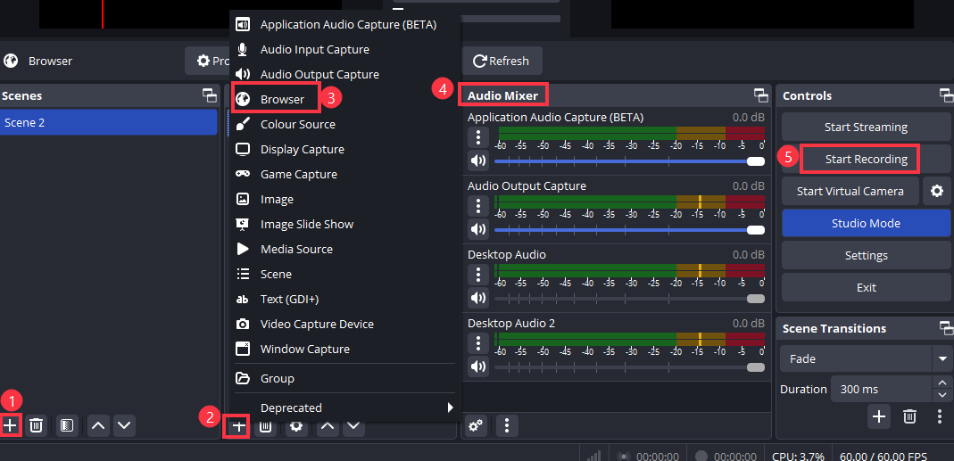Select Image source from menu

pos(345,199)
